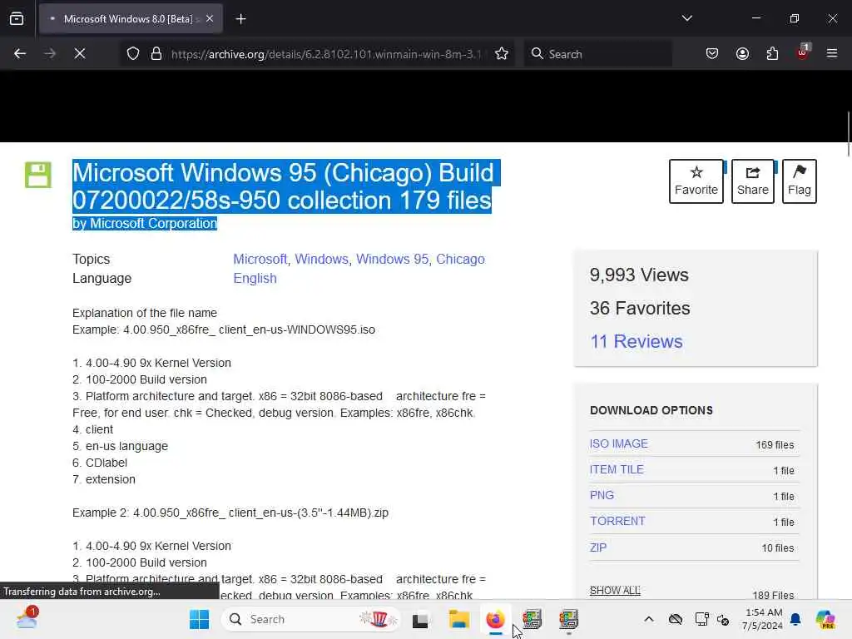Viewport: 852px width, 639px height.
Task: Click the 169 files count
Action: (775, 445)
